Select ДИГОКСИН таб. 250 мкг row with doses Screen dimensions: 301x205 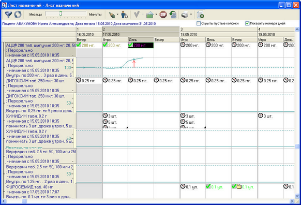[x=40, y=85]
